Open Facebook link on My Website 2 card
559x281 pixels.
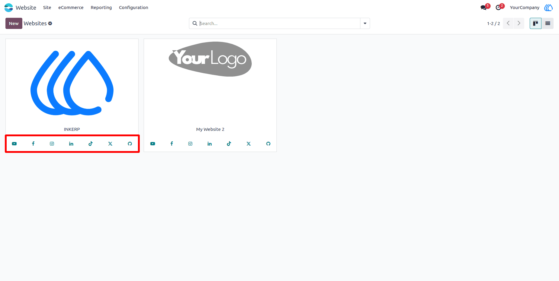[x=172, y=144]
